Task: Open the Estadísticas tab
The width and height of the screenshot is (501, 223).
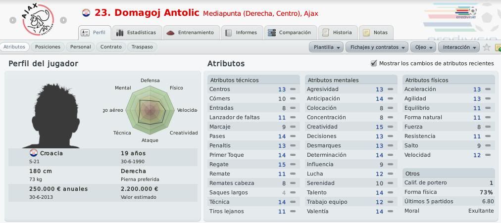Action: [x=137, y=33]
